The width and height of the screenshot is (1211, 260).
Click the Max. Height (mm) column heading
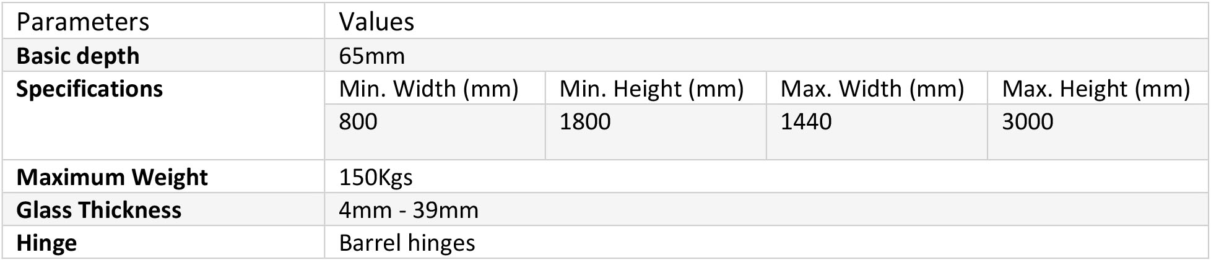pos(1095,89)
